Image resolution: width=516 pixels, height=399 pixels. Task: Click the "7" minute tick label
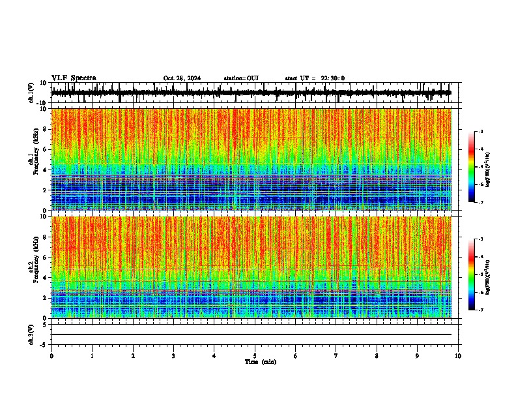[x=336, y=356]
